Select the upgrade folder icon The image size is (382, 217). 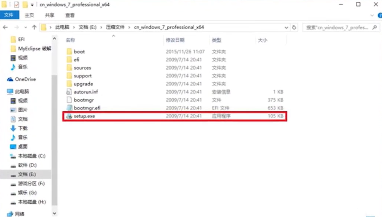[x=69, y=84]
